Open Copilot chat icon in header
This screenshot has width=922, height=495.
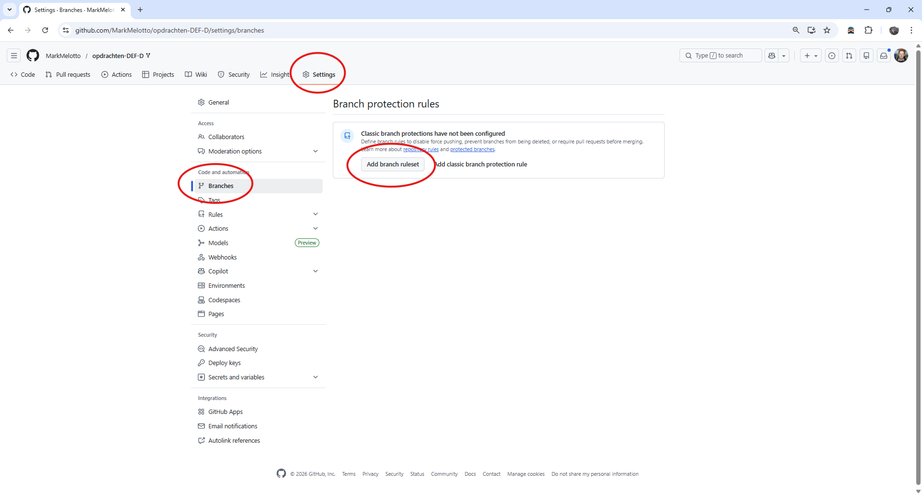click(x=772, y=56)
